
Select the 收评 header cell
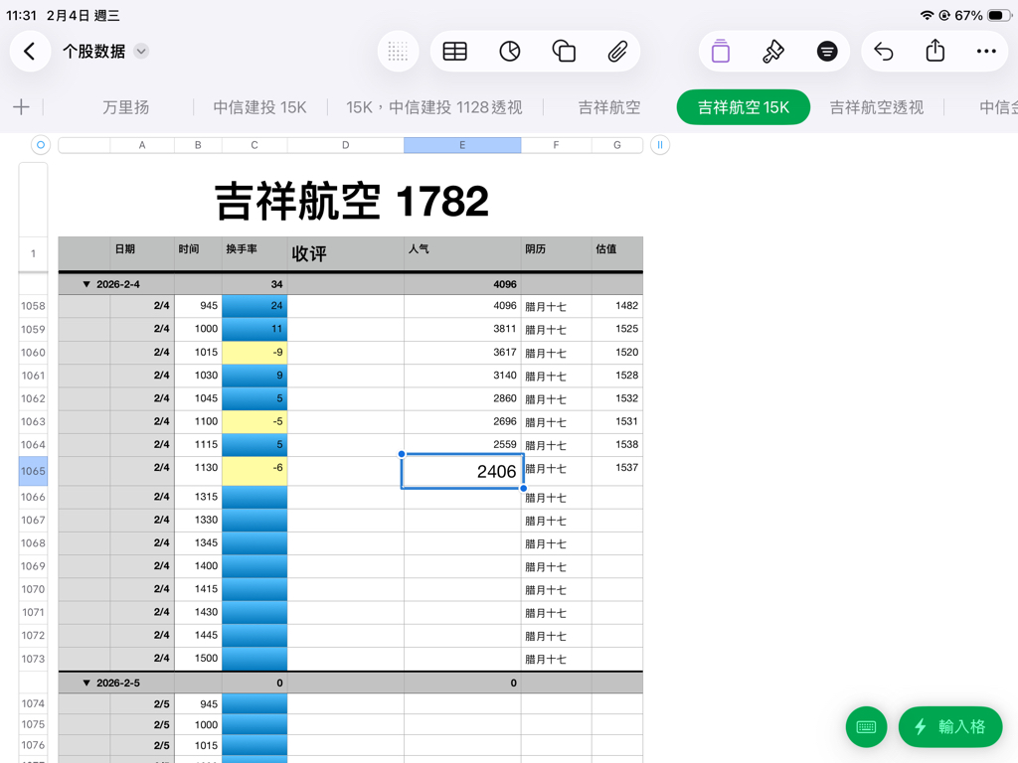pos(345,253)
